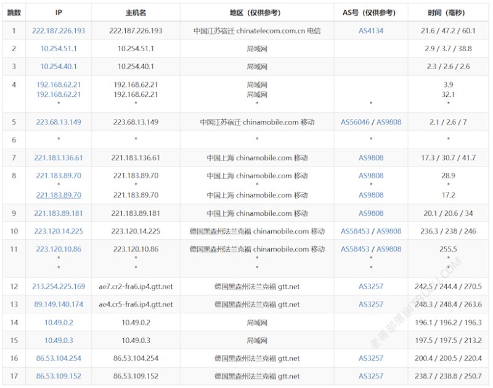
Task: Select hostname ae7.cr2-fra6.ip4.gtt.net cell
Action: coord(136,286)
